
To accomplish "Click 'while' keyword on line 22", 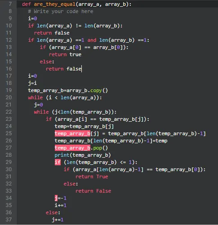I will [41, 112].
